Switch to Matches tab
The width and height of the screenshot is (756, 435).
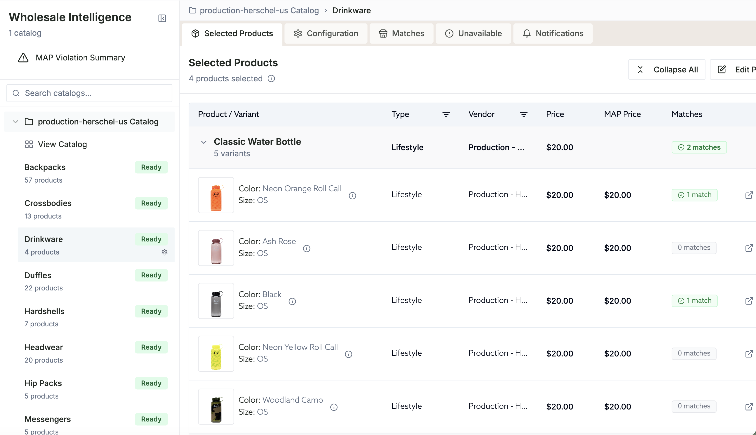pyautogui.click(x=401, y=33)
